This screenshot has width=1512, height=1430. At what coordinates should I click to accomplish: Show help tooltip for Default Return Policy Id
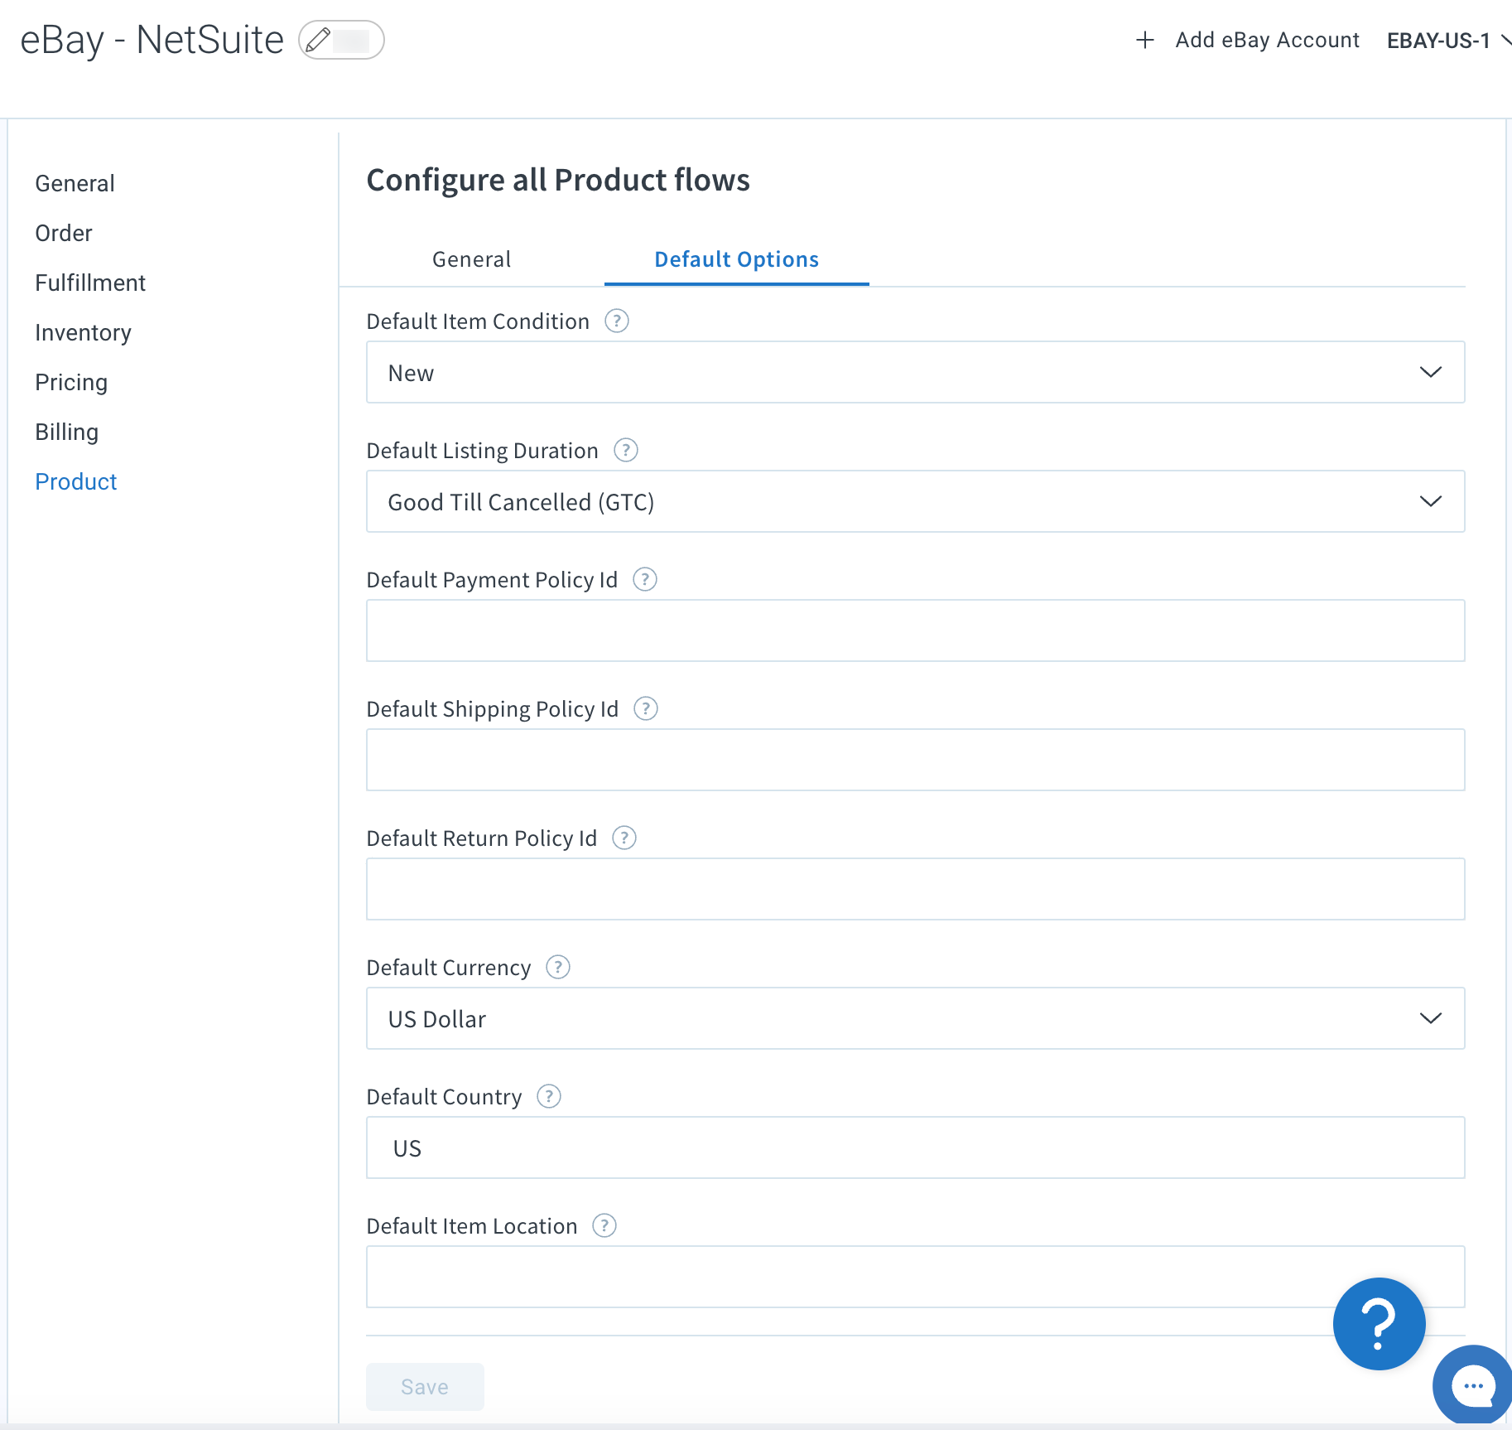pyautogui.click(x=624, y=838)
